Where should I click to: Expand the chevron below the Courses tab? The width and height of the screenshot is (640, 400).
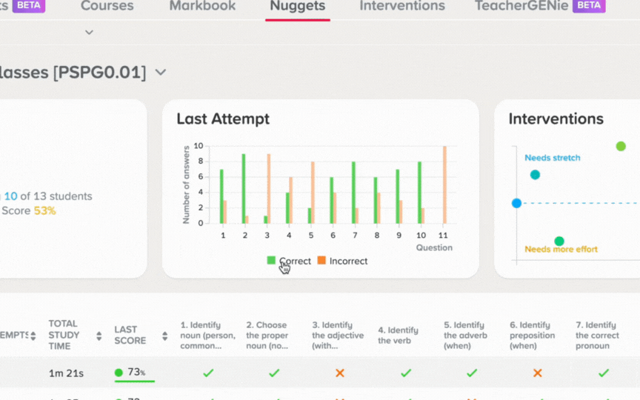coord(89,33)
